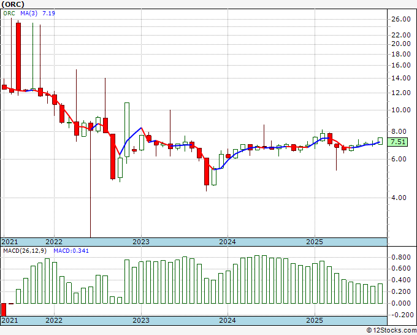Click the highlighted 7.51 current price tag
This screenshot has height=335, width=417.
(397, 142)
